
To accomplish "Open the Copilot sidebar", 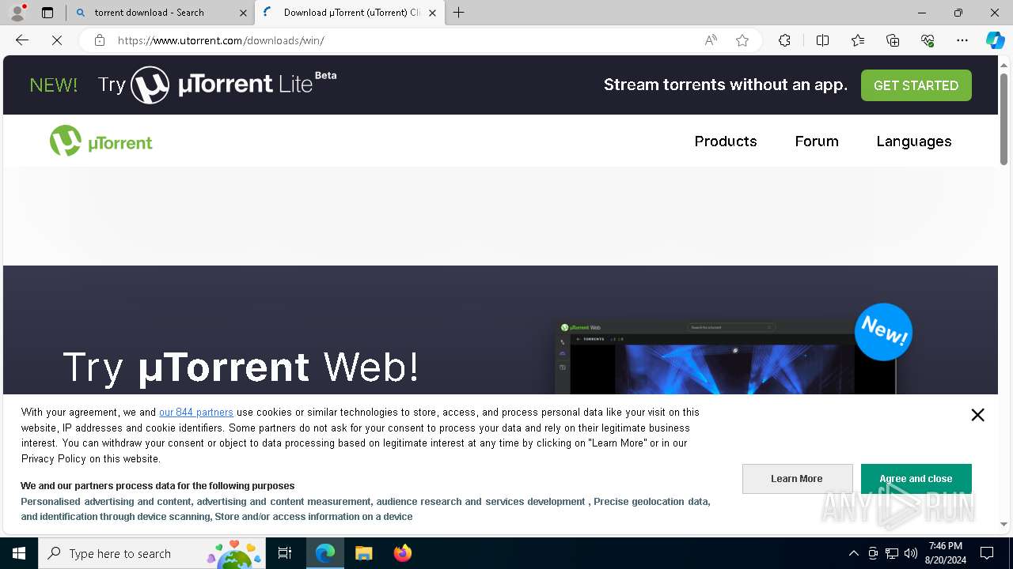I will (x=995, y=40).
